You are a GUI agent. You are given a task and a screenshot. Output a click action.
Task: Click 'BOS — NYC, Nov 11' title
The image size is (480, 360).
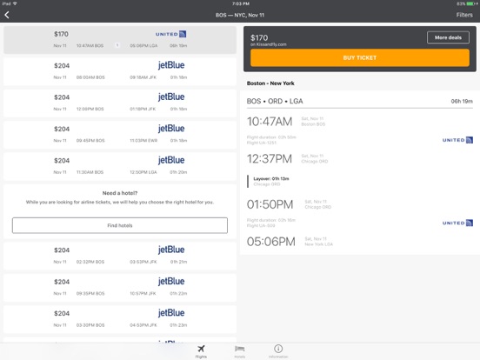coord(240,15)
